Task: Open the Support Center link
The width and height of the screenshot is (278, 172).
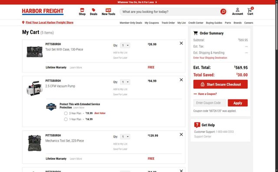Action: [203, 136]
